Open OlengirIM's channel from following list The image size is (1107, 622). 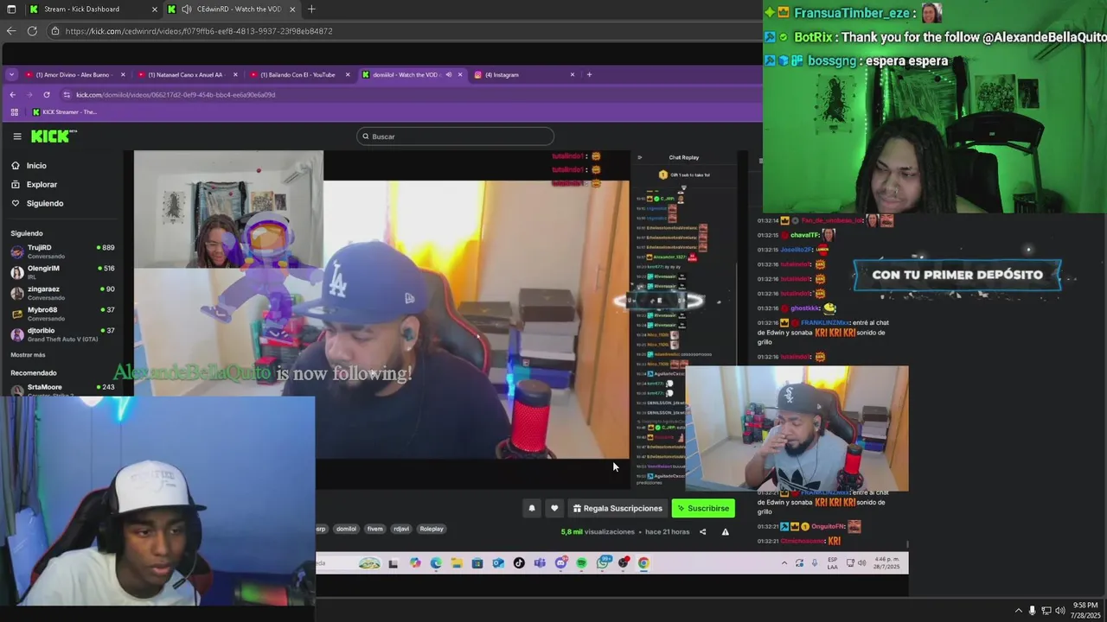pos(62,271)
